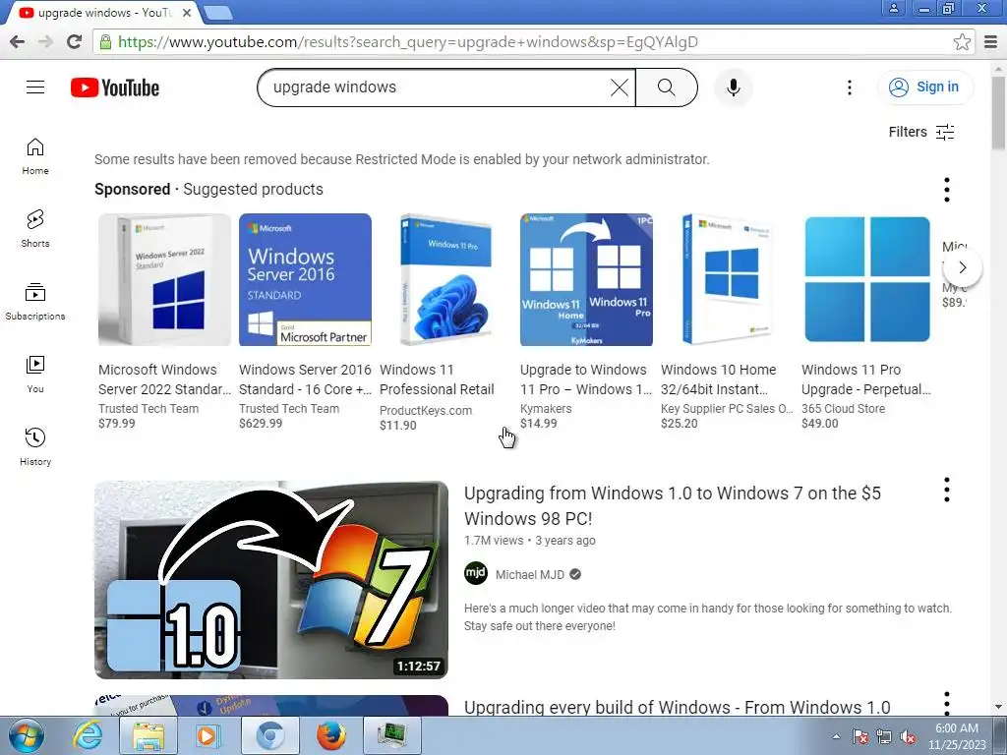Open YouTube settings three-dot menu
Screen dimensions: 1007x755
click(849, 87)
